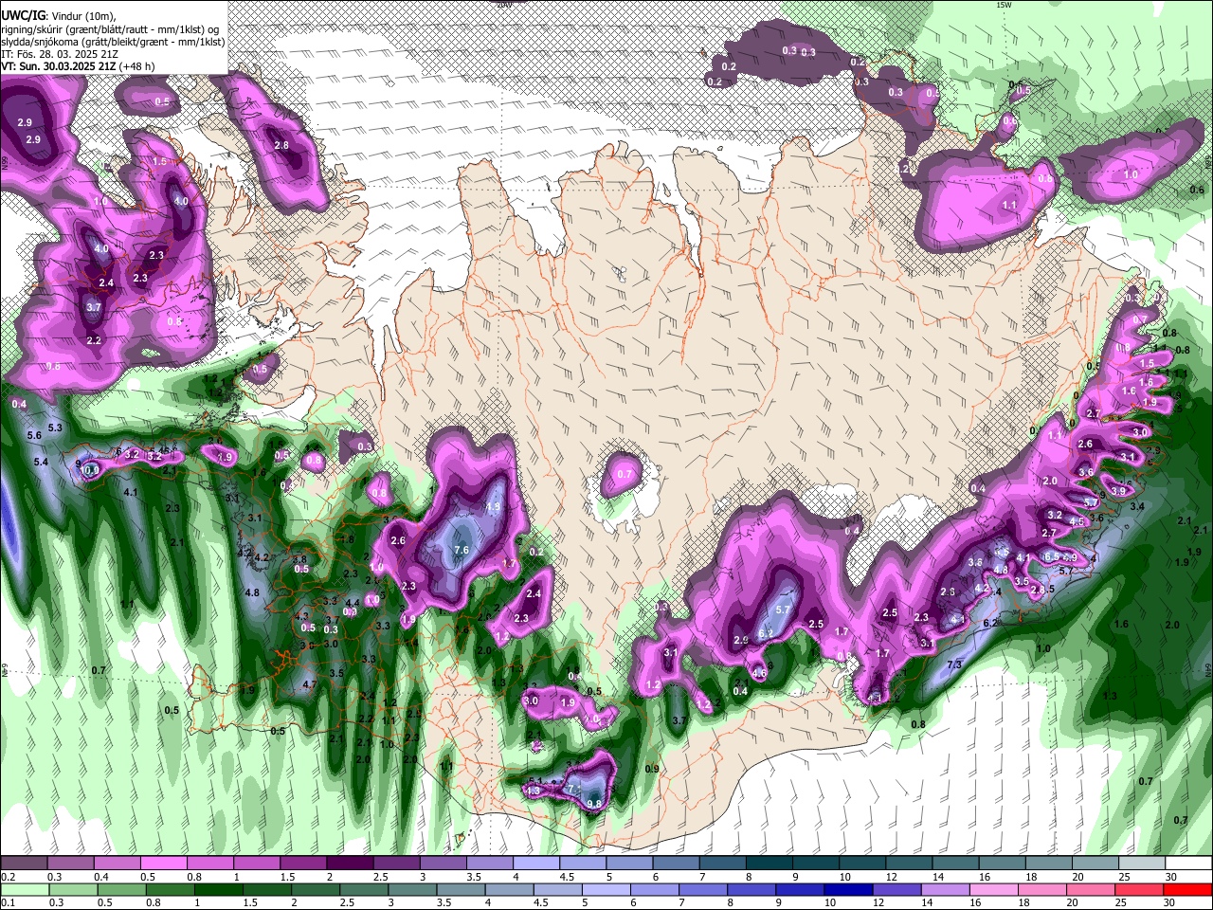Click the header line "UWC/IG: Vindur (10m),"

(x=57, y=16)
